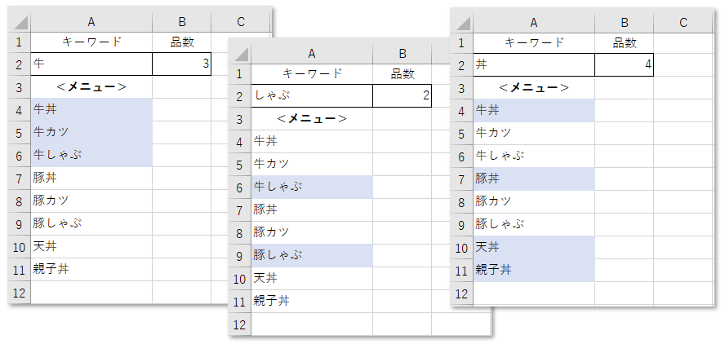Click count cell showing 4 in right sheet
Viewport: 725px width, 344px height.
[x=625, y=64]
